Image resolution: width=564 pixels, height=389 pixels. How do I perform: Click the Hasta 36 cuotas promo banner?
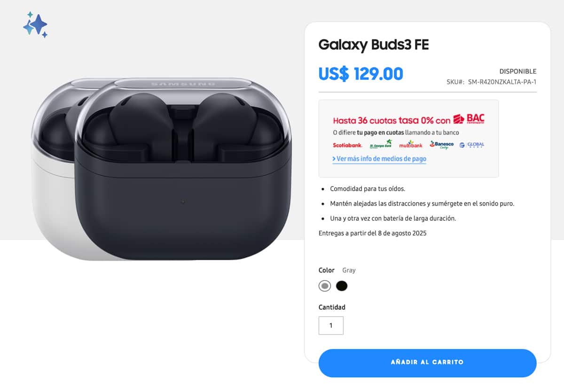pos(408,139)
